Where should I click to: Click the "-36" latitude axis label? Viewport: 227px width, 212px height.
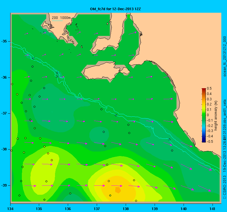coord(4,77)
